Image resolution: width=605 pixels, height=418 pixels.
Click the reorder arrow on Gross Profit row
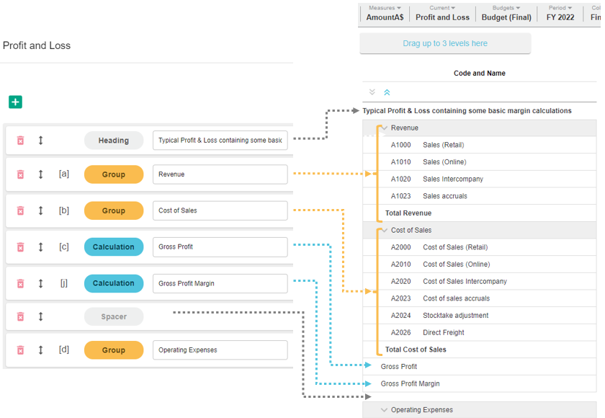click(x=41, y=247)
